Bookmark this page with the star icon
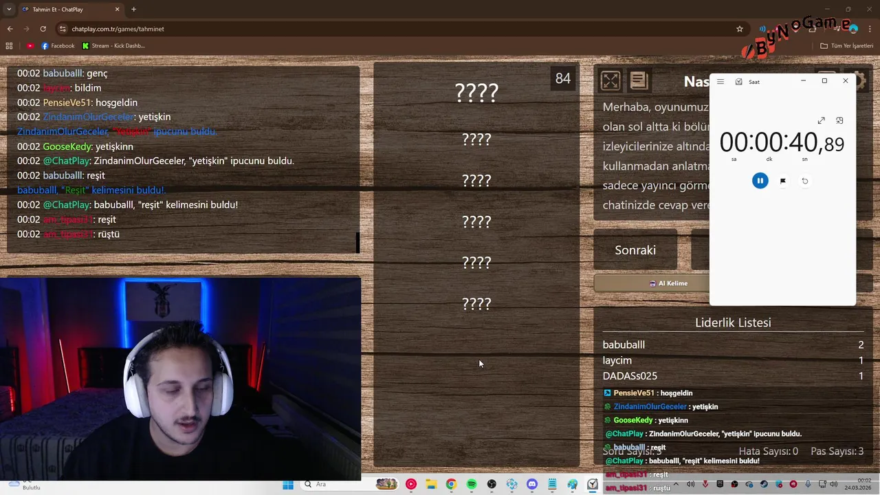This screenshot has height=495, width=880. tap(740, 29)
